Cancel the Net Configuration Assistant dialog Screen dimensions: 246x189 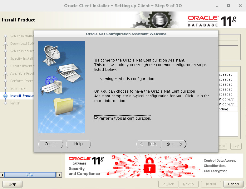51,144
